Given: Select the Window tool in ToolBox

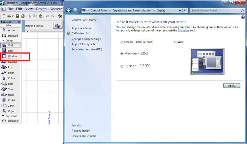Looking at the screenshot, I should point(10,56).
